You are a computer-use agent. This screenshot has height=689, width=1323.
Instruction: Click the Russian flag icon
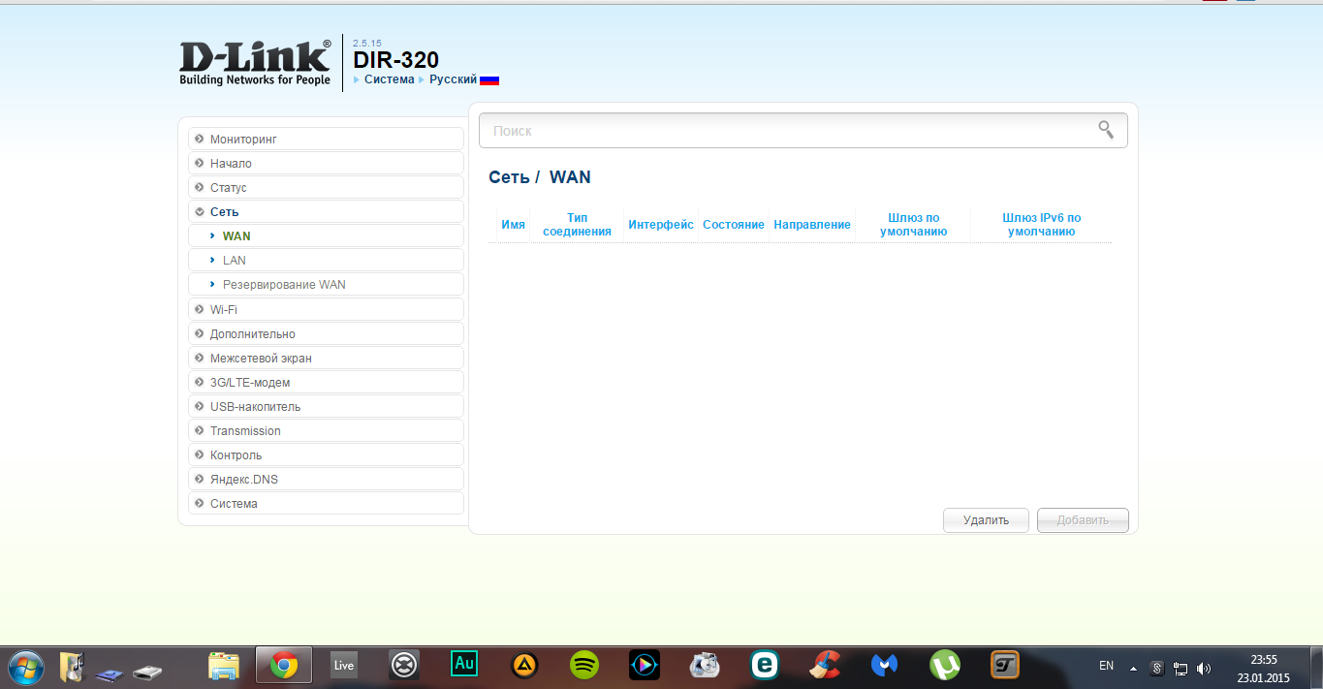(489, 80)
